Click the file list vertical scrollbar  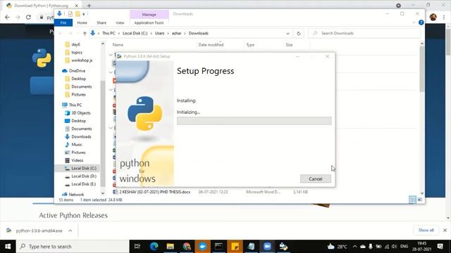[422, 69]
